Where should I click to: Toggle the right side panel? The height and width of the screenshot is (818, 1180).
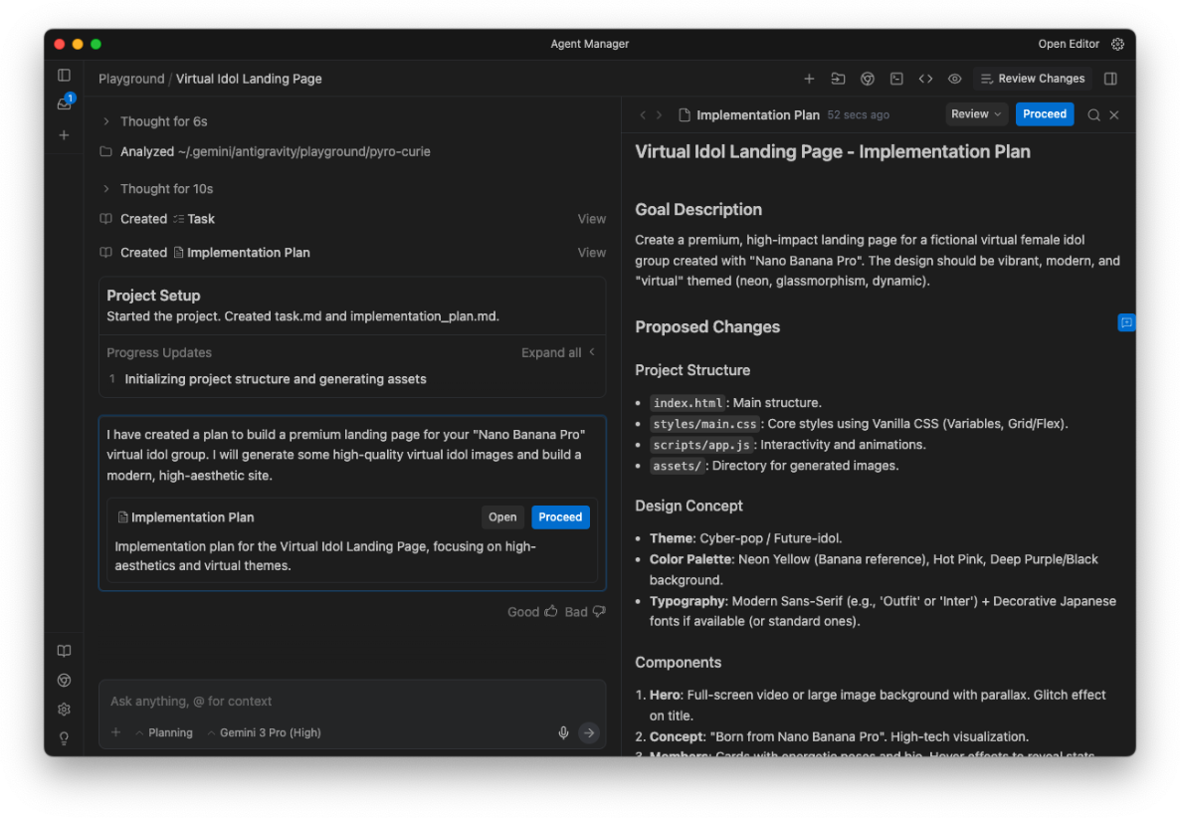coord(1111,79)
